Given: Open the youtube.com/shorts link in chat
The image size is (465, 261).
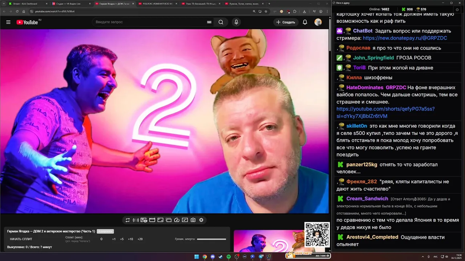Looking at the screenshot, I should click(385, 112).
